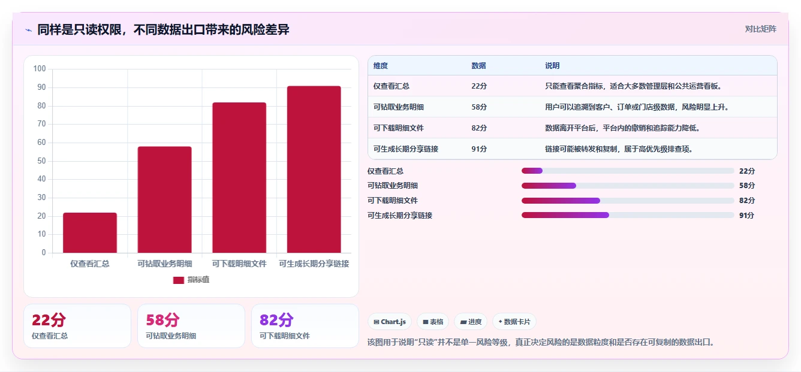This screenshot has width=801, height=372.
Task: Click the 91分 label beside progress bar
Action: pos(746,215)
